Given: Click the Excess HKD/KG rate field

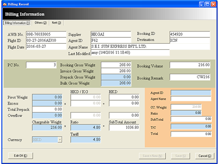Looking at the screenshot, I should coord(86,103).
